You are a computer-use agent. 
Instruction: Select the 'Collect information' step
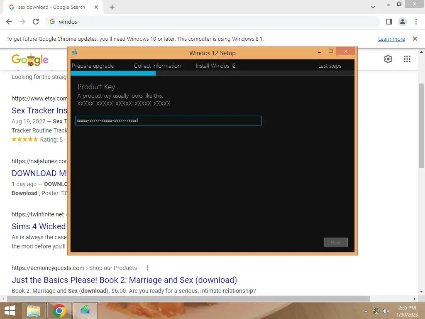click(x=157, y=66)
